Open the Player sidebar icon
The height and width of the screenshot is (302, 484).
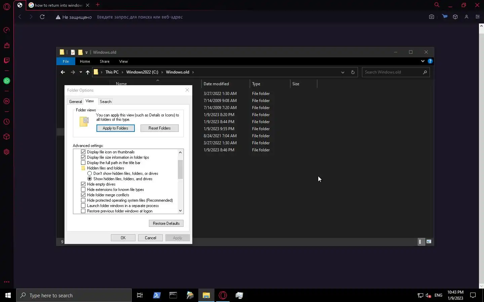tap(6, 101)
